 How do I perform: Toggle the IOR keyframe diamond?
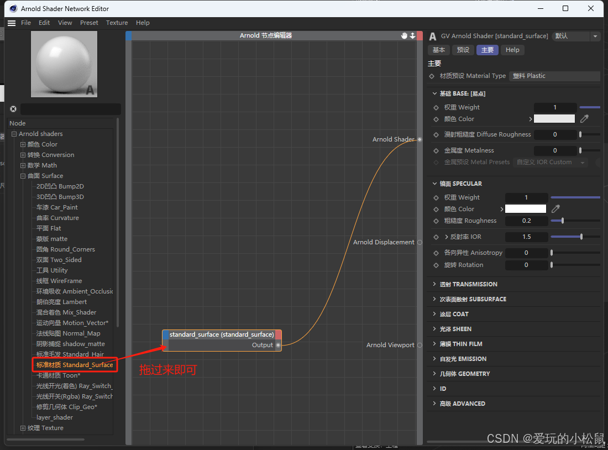436,237
